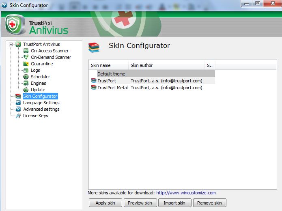282x211 pixels.
Task: Select the Default theme row
Action: point(156,74)
